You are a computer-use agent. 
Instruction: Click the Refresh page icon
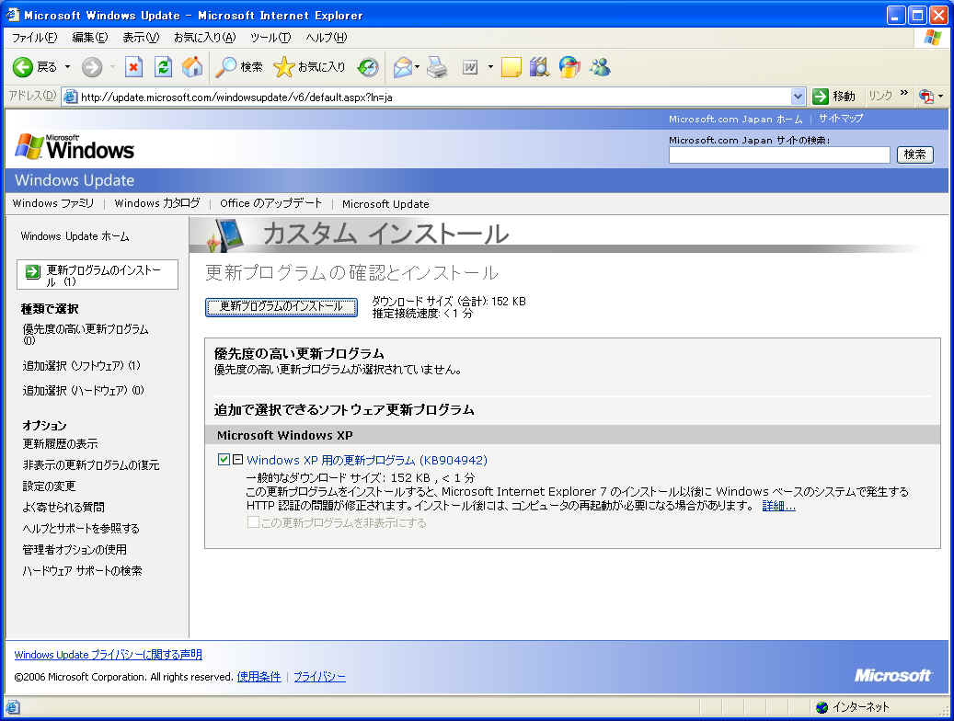click(x=163, y=67)
